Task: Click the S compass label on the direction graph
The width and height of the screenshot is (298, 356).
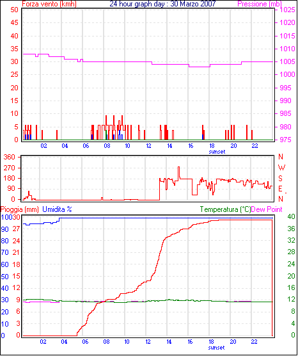Action: 280,179
